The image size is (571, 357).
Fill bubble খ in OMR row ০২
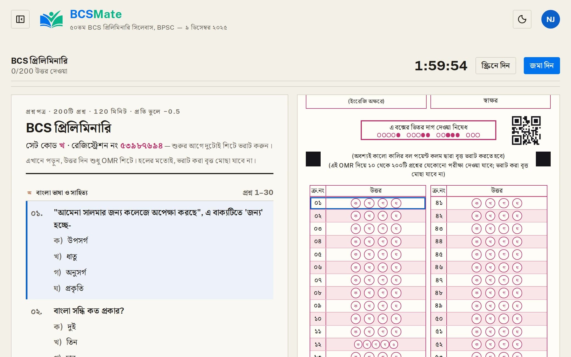pyautogui.click(x=369, y=216)
